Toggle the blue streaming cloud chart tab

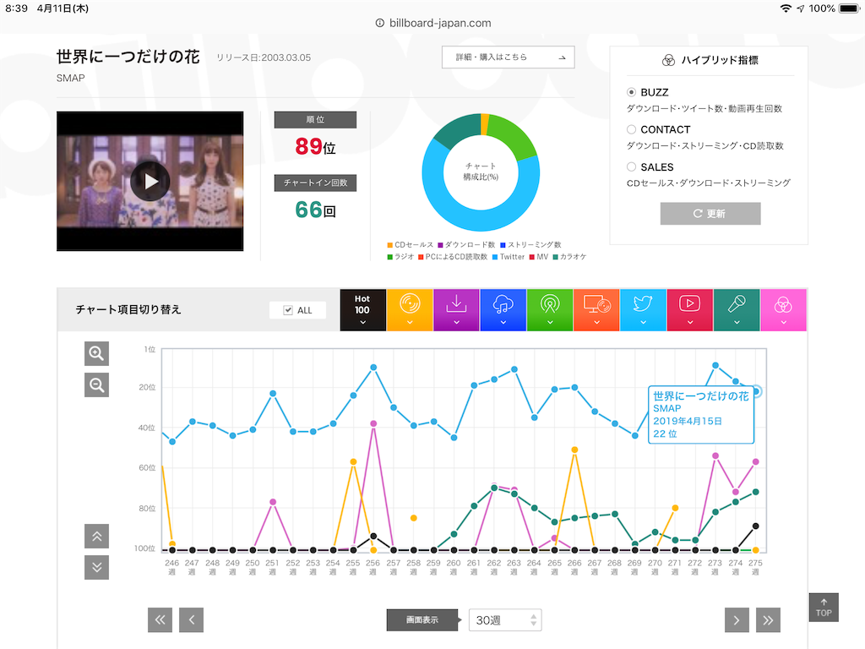point(503,310)
